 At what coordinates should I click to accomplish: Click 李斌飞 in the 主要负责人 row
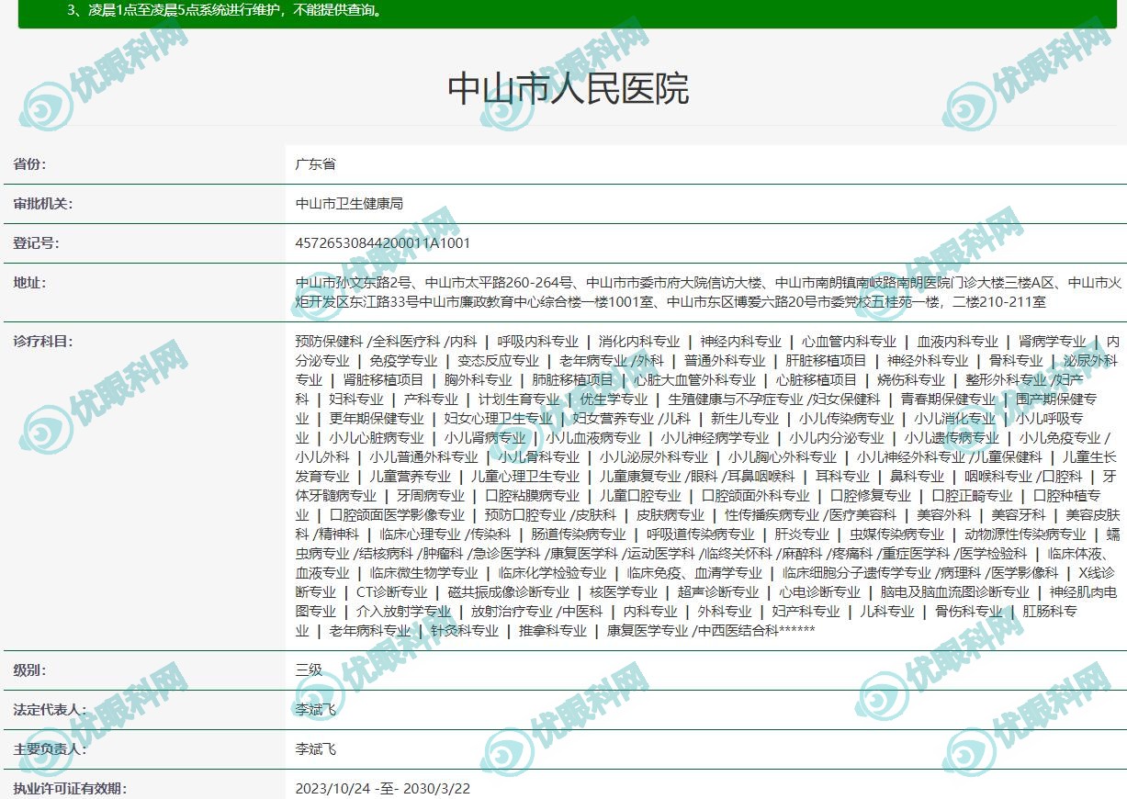click(315, 749)
